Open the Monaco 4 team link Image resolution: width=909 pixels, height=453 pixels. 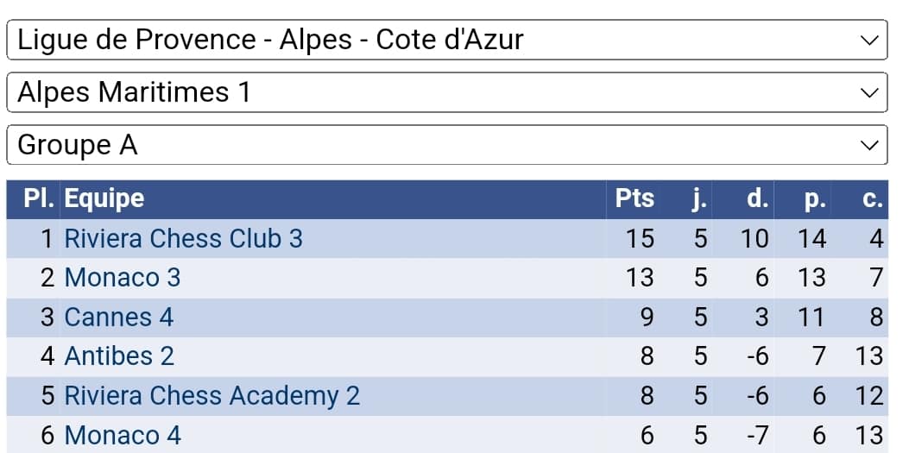123,436
